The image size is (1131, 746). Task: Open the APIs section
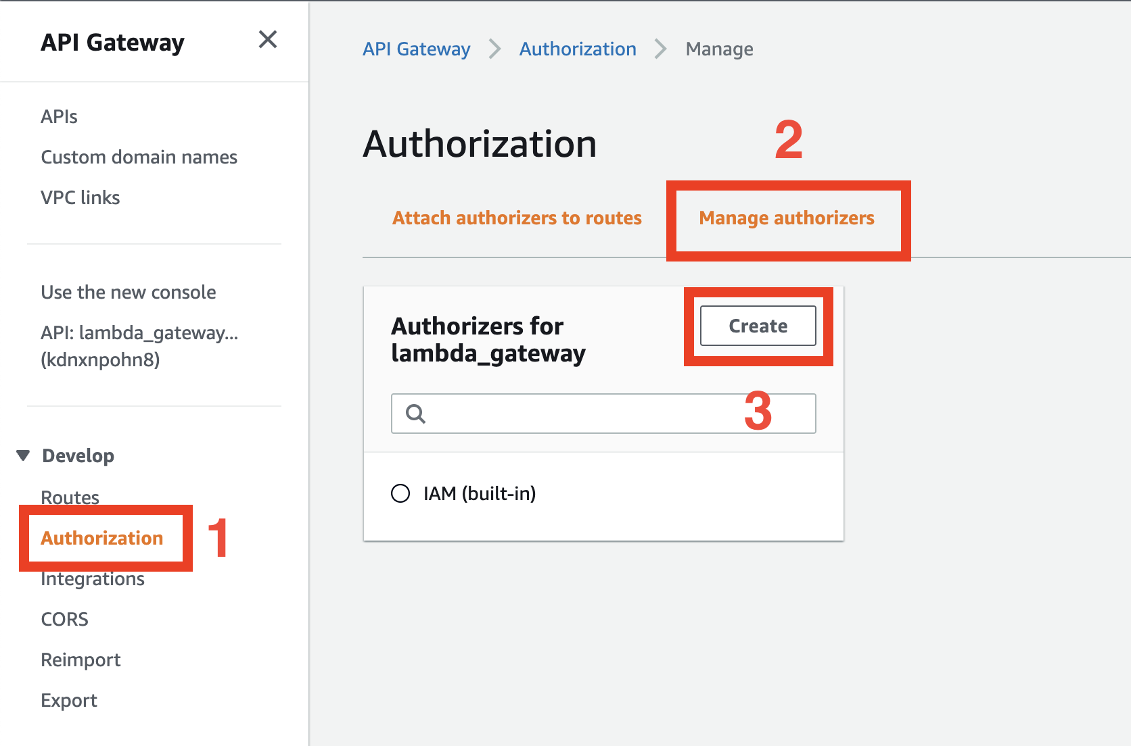tap(60, 116)
